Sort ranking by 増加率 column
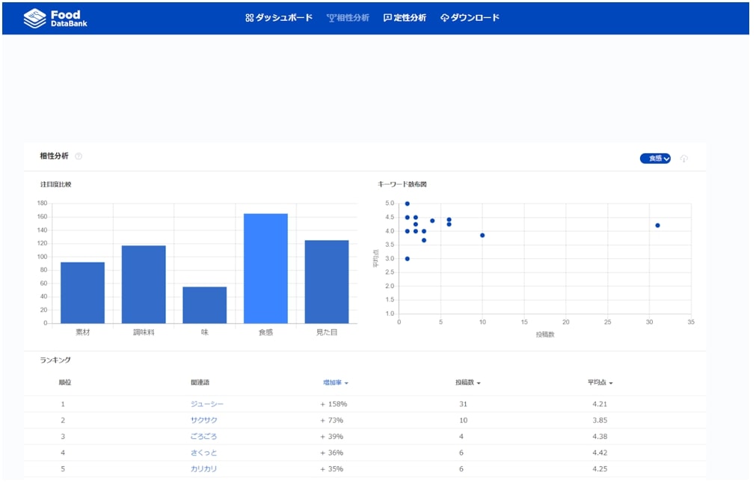Viewport: 756px width, 484px height. (336, 383)
